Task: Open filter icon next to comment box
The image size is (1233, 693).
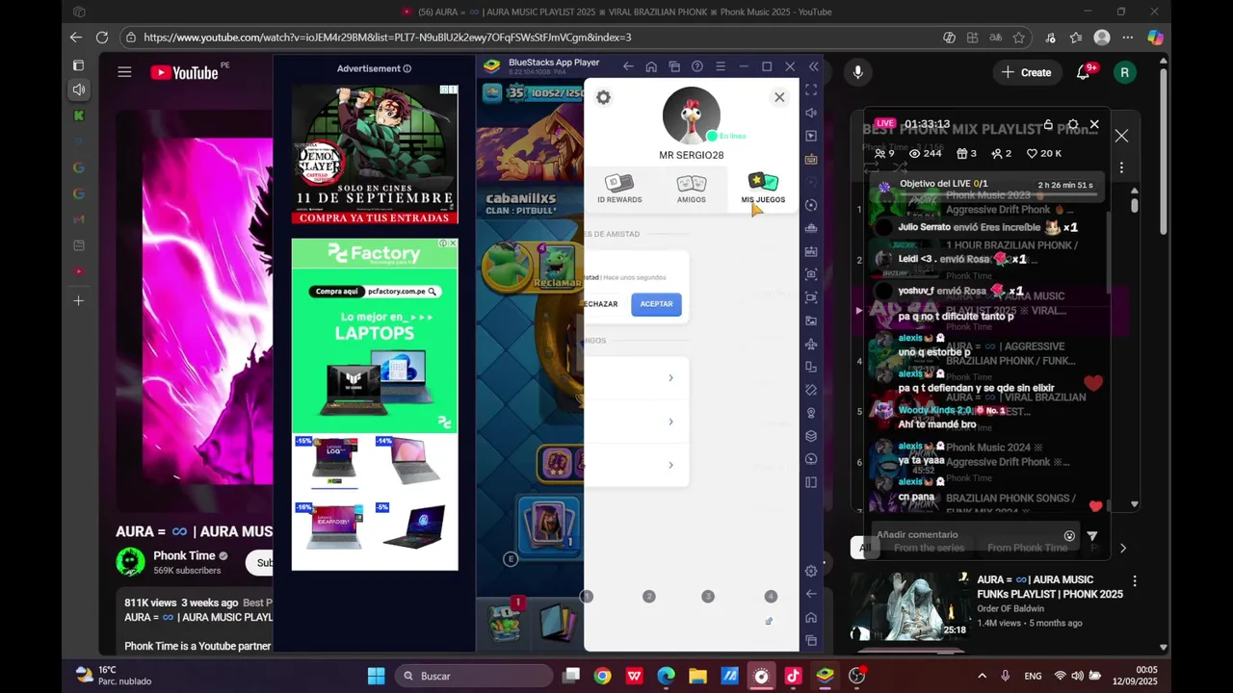Action: (1091, 536)
